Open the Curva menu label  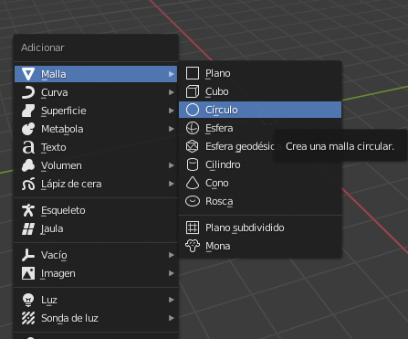(x=55, y=92)
